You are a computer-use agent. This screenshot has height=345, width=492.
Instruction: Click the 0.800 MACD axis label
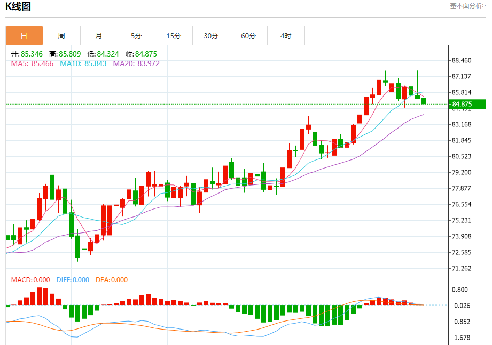(x=460, y=290)
